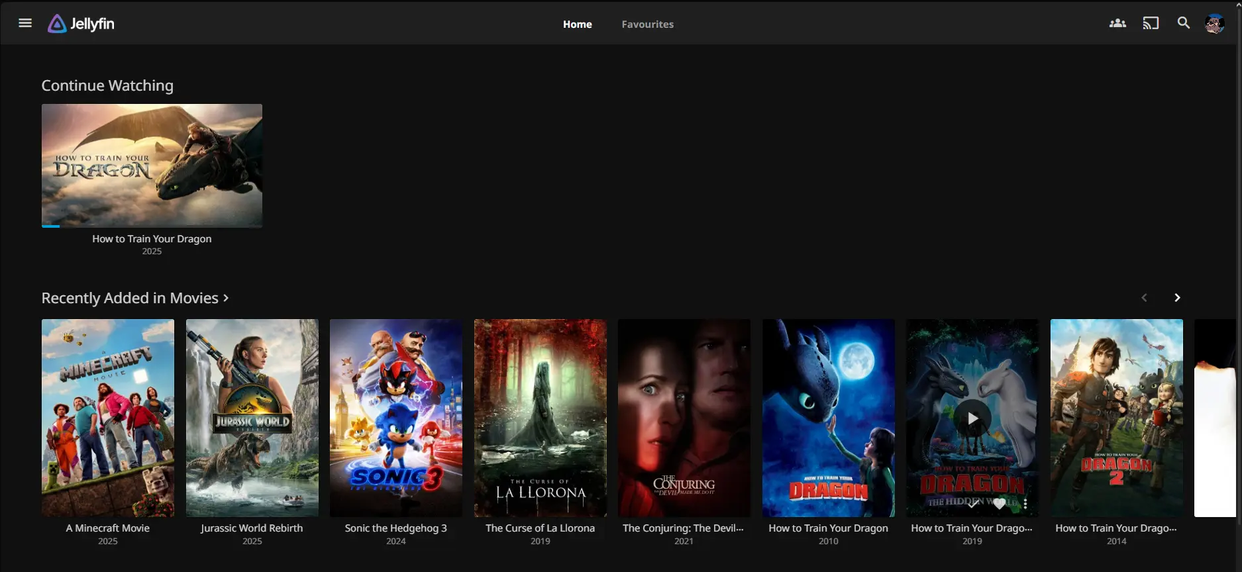Click the '2025' year under Jurassic World Rebirth
This screenshot has width=1242, height=572.
point(252,542)
